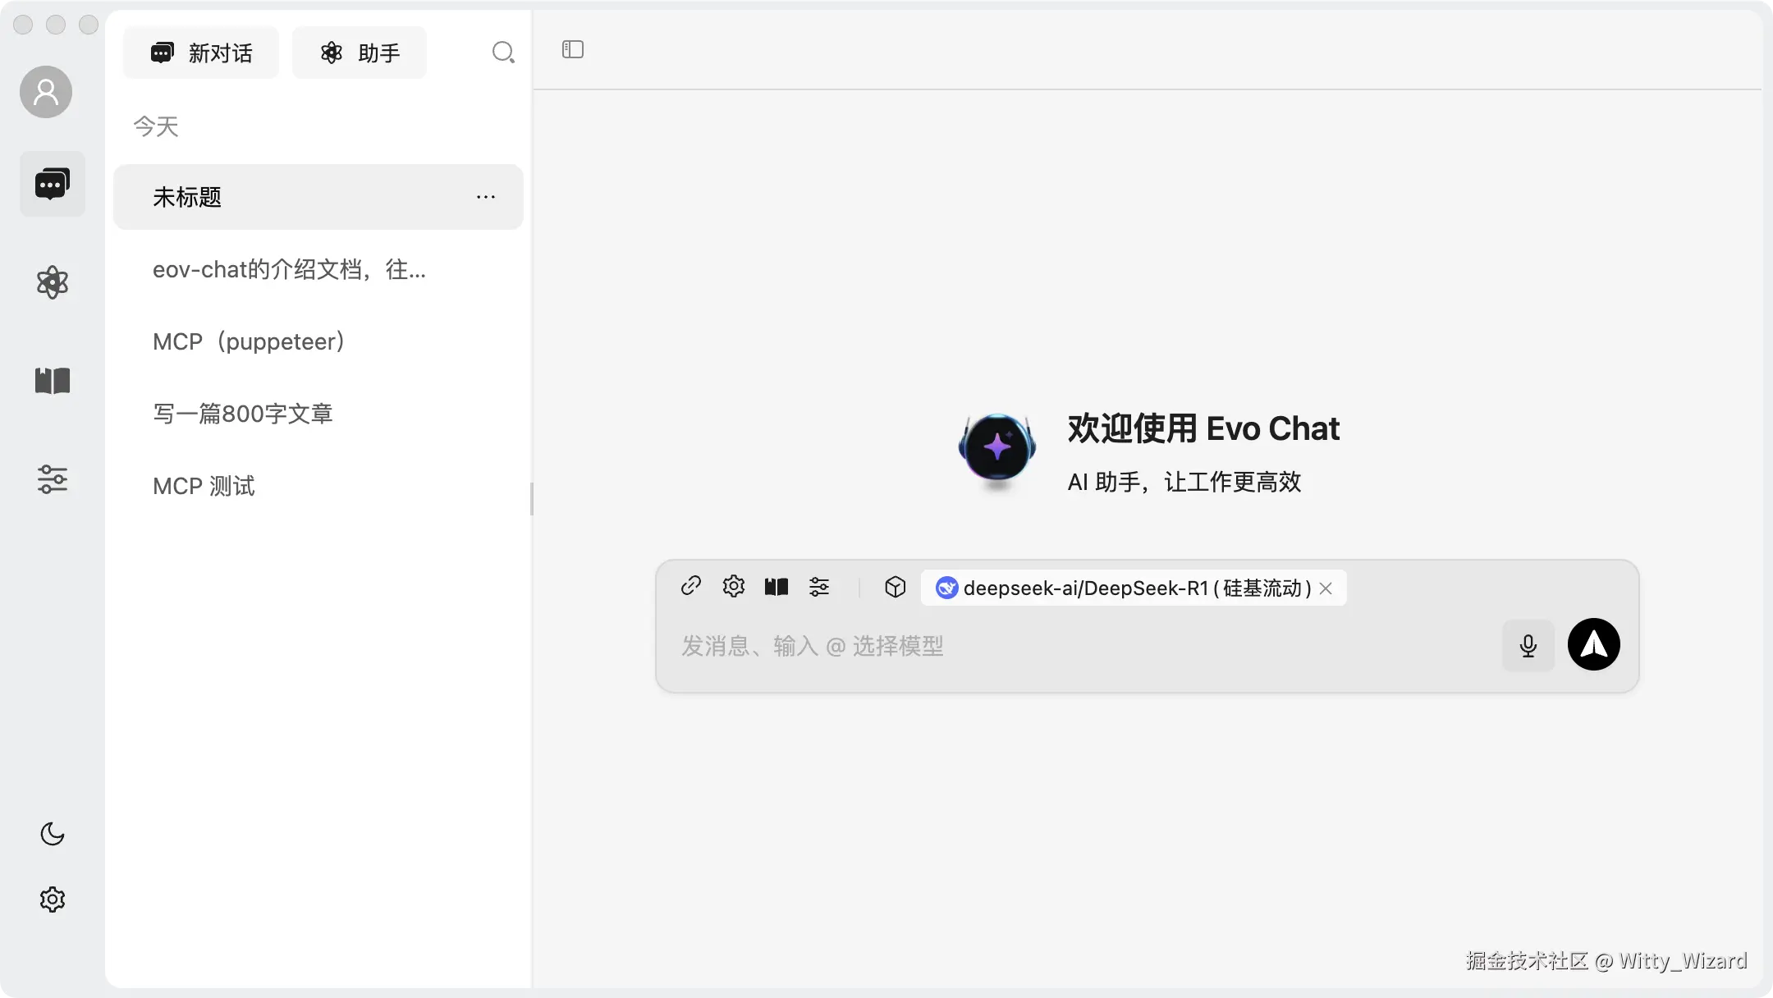Activate the microphone for voice input
1773x998 pixels.
[1528, 645]
